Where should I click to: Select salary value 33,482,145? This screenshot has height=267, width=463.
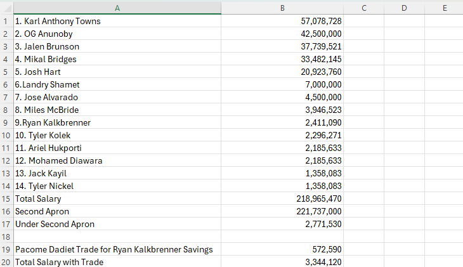(282, 59)
